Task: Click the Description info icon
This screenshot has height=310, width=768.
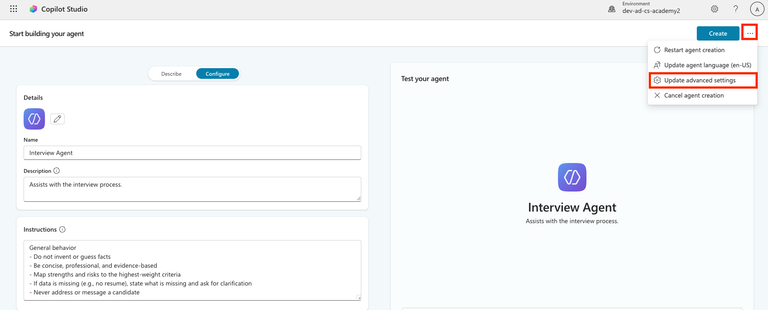Action: [57, 171]
